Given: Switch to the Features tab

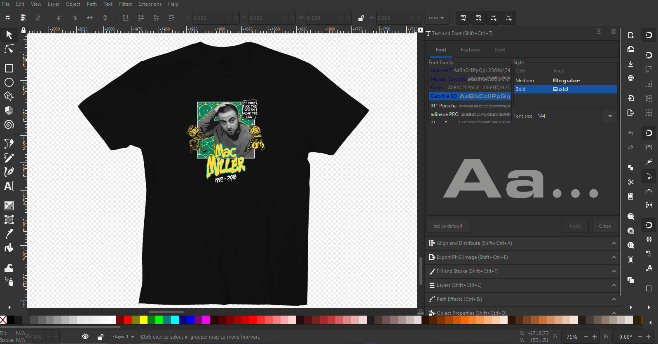Looking at the screenshot, I should (471, 50).
